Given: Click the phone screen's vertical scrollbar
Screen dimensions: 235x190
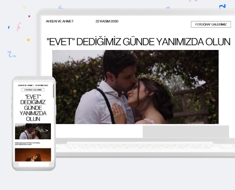Looking at the screenshot, I should point(53,90).
